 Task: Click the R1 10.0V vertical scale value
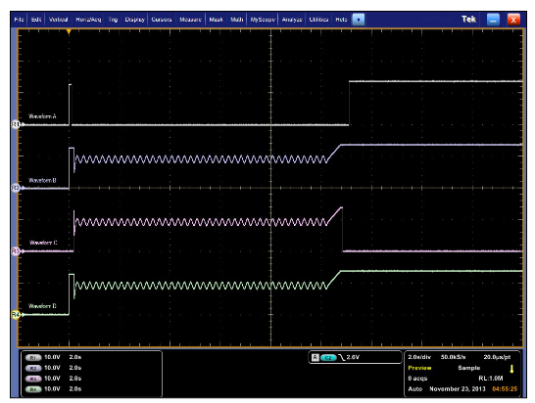[52, 357]
